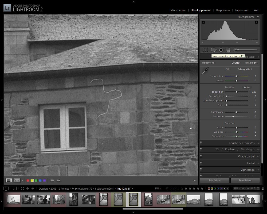267x214 pixels.
Task: Open the Diaporama module
Action: coord(223,10)
